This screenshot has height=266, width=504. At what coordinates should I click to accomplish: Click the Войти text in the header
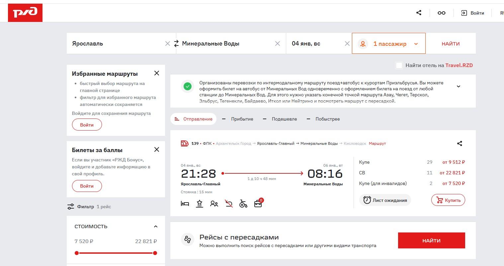tap(477, 13)
